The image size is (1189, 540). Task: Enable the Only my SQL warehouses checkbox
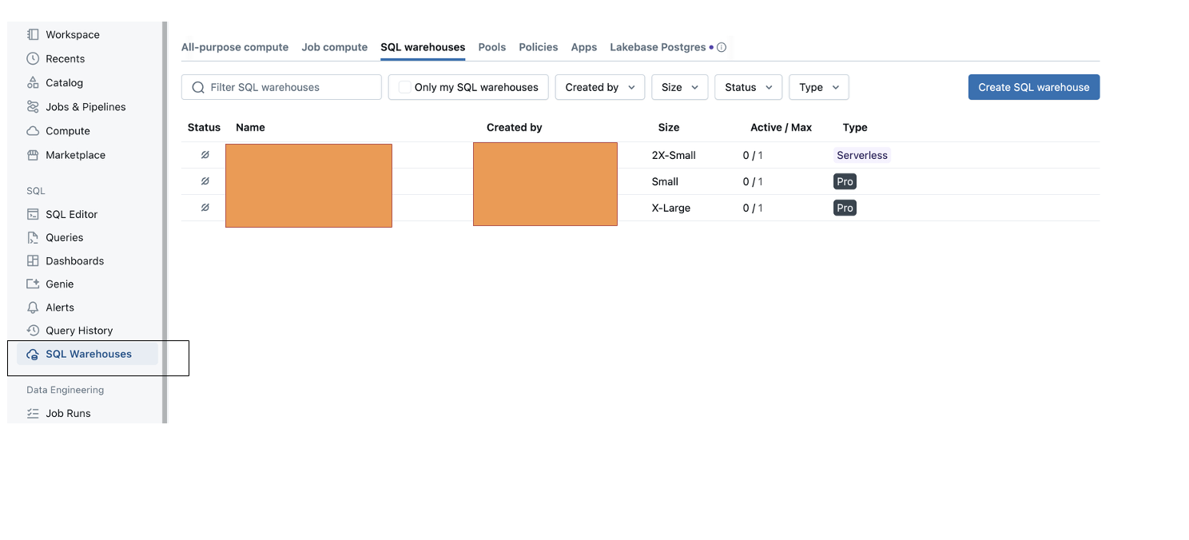click(x=404, y=86)
